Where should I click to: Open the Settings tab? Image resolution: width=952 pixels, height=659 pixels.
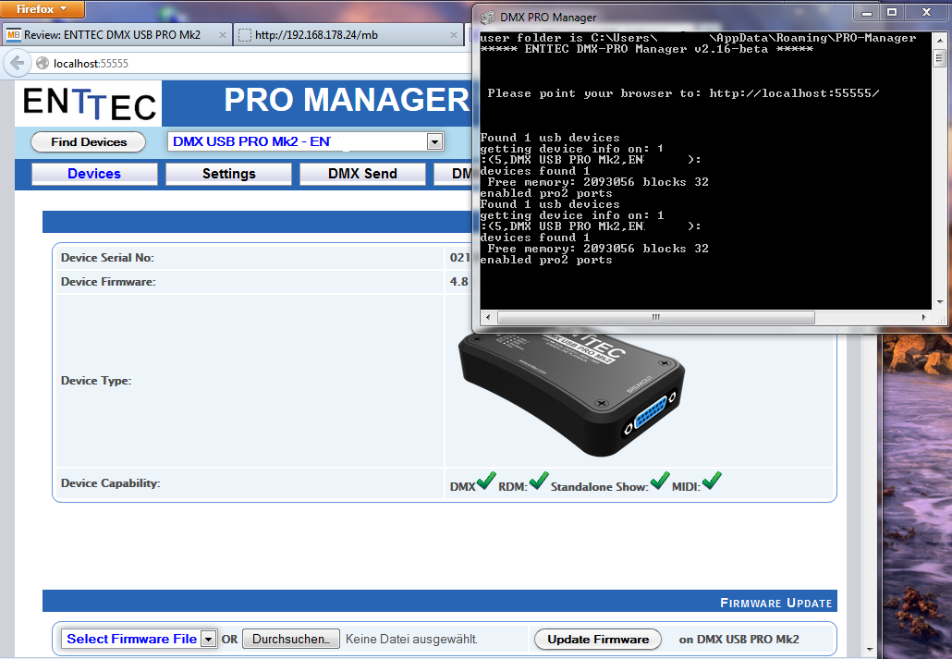point(229,174)
